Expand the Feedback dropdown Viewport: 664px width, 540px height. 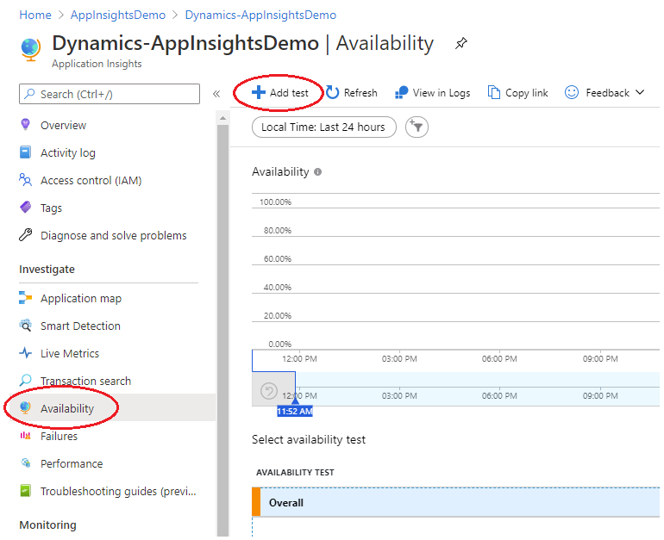click(x=605, y=93)
